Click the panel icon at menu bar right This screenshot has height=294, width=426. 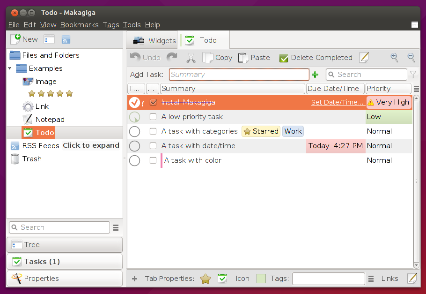tap(415, 25)
